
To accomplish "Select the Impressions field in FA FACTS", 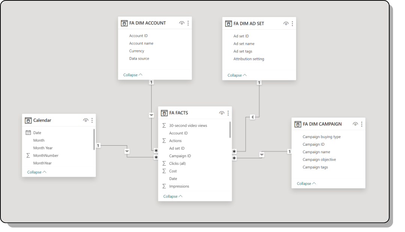I will (179, 186).
